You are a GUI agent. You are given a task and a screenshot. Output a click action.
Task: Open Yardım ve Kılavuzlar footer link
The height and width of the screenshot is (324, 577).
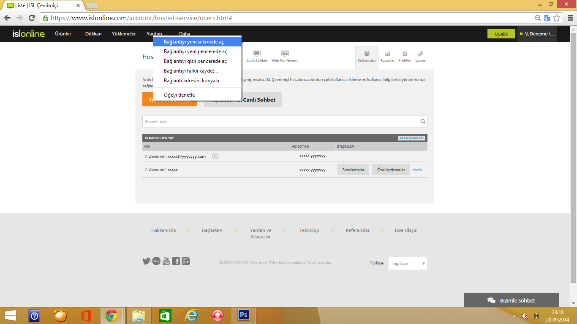[x=261, y=233]
